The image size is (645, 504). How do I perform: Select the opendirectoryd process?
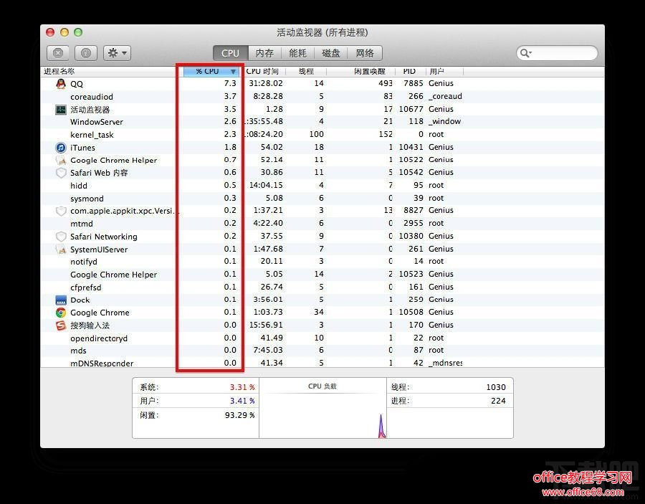click(322, 338)
